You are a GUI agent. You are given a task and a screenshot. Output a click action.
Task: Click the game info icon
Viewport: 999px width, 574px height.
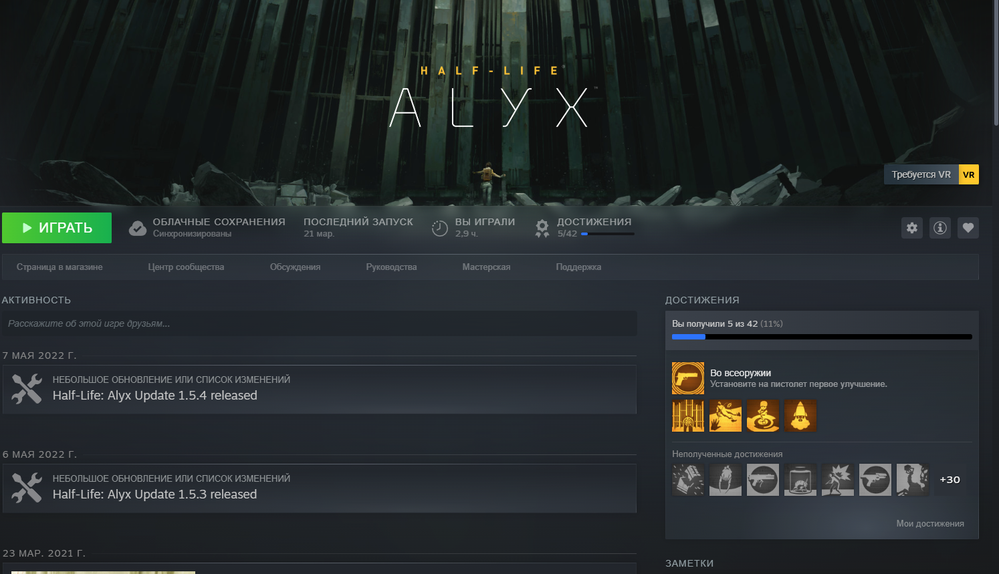coord(940,228)
